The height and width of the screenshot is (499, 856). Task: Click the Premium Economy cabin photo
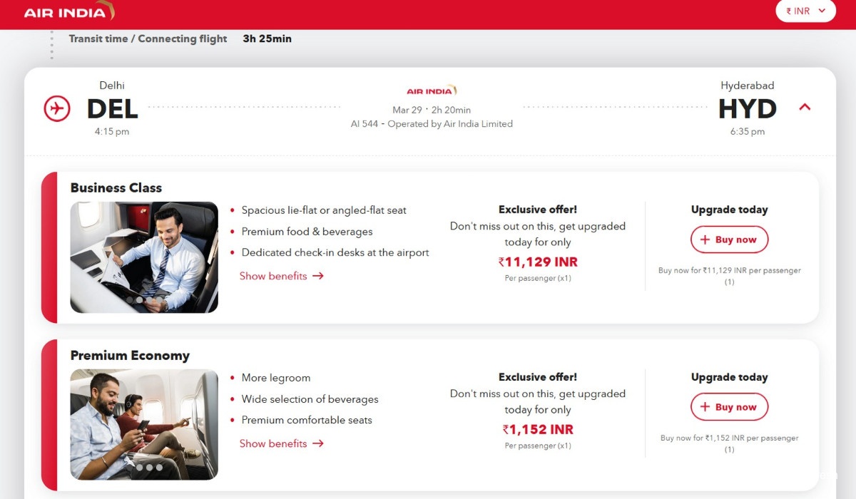click(144, 425)
